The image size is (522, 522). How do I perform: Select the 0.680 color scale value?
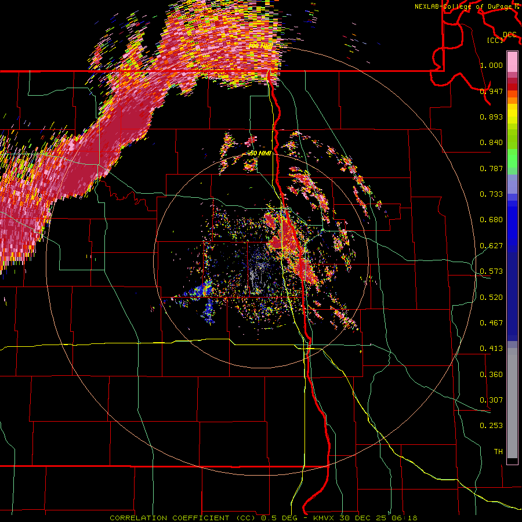pyautogui.click(x=491, y=220)
